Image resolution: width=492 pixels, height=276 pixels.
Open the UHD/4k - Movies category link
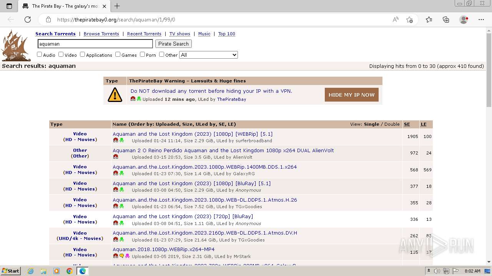click(x=80, y=238)
